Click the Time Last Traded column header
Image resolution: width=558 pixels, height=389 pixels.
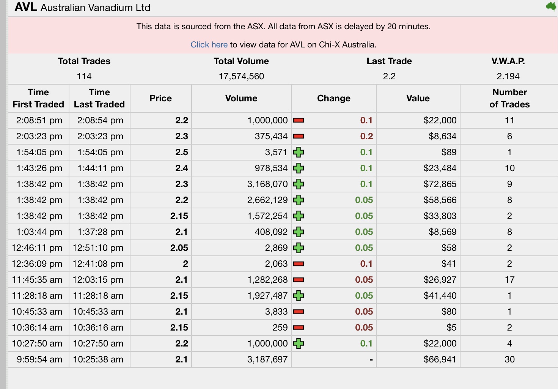(x=99, y=98)
